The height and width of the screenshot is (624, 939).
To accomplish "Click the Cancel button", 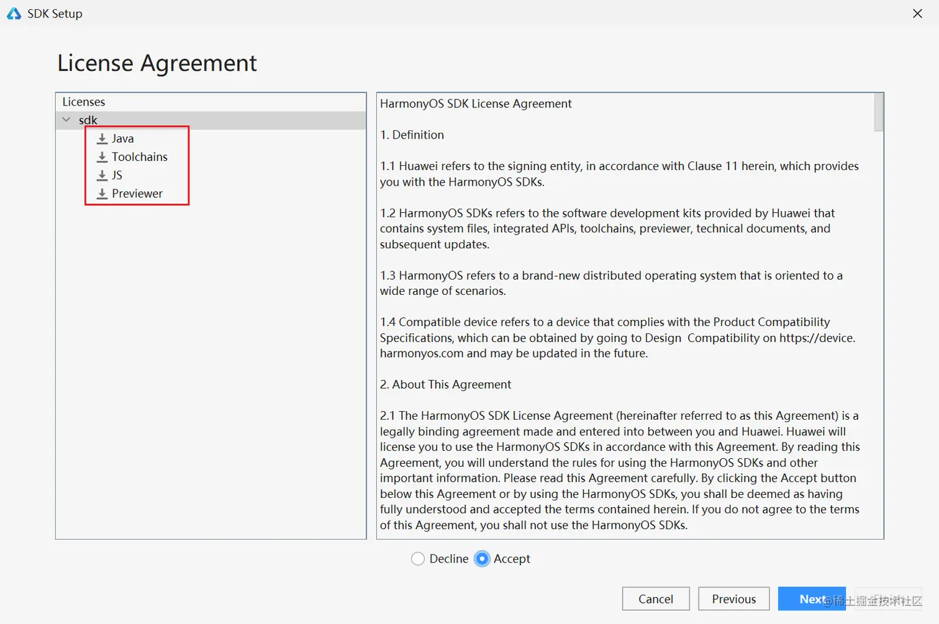I will click(x=656, y=599).
